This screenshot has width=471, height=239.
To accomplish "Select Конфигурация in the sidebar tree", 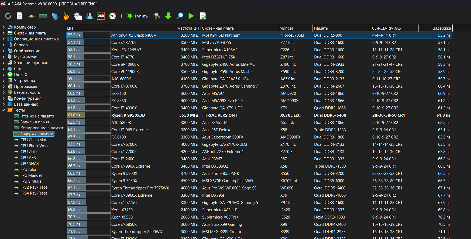I will pyautogui.click(x=28, y=98).
